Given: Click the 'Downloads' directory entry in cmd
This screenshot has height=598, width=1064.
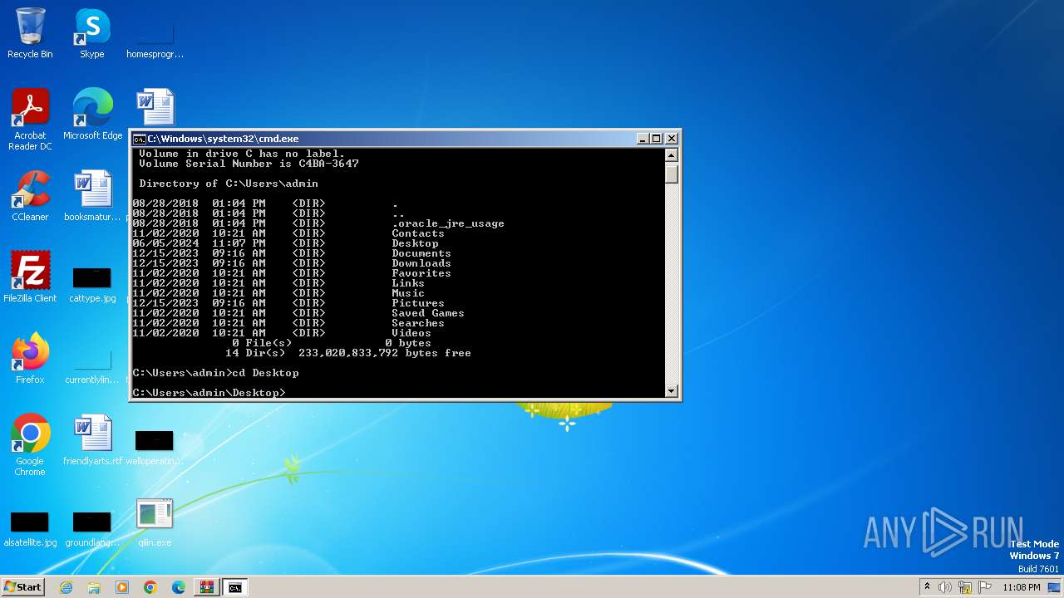Looking at the screenshot, I should click(x=421, y=263).
